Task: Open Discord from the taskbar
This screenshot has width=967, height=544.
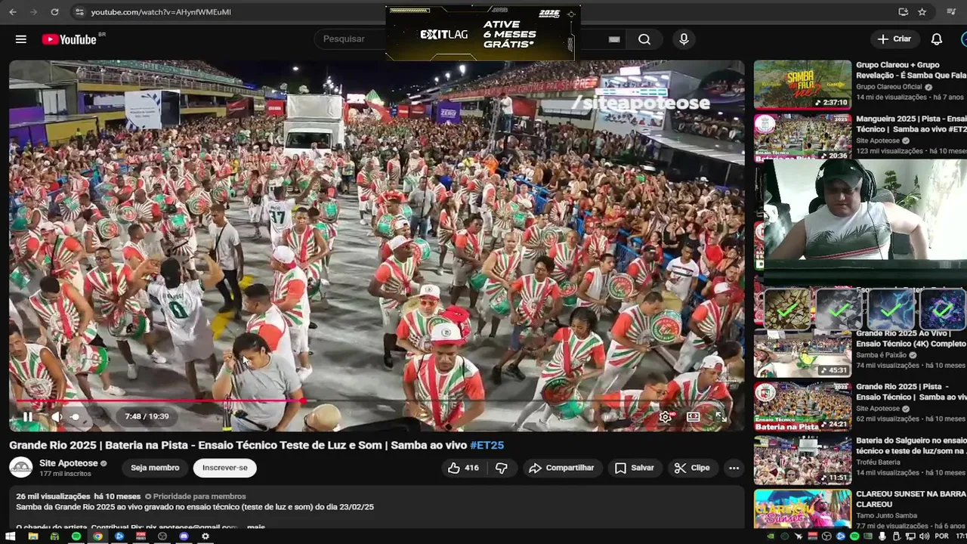Action: (x=184, y=536)
